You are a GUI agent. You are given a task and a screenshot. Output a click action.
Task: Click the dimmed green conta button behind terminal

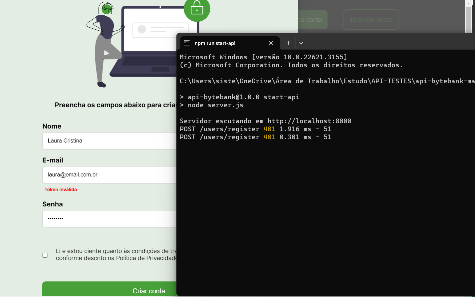pos(313,20)
